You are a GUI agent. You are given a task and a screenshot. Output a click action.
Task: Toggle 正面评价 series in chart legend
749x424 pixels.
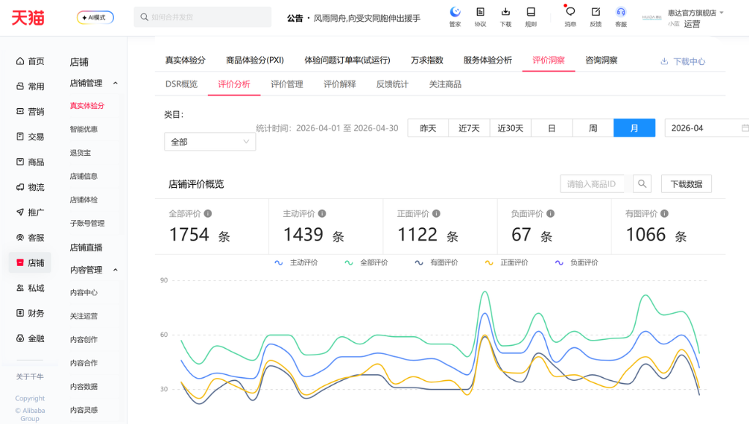(507, 262)
